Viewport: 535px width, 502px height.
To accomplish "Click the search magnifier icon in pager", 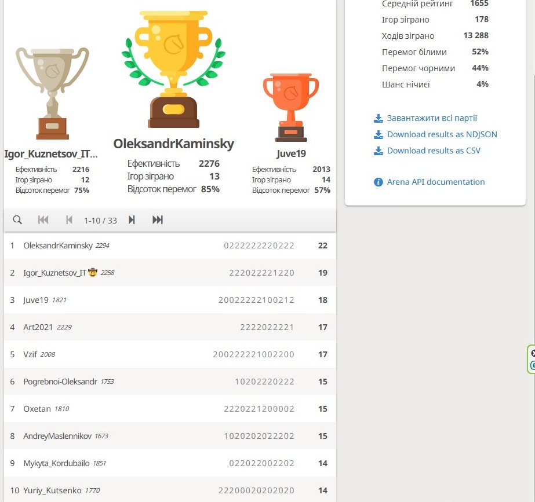I will pos(17,220).
